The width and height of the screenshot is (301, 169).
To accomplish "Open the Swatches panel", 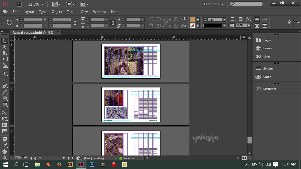I will click(269, 88).
